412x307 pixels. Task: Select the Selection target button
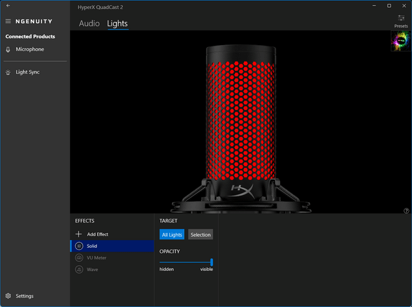click(x=200, y=234)
